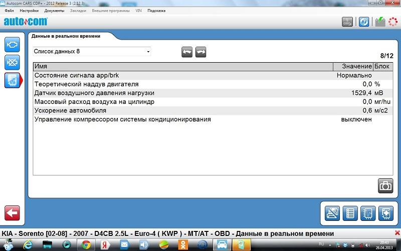401x251 pixels.
Task: Open the Подсказка menu
Action: pos(156,11)
